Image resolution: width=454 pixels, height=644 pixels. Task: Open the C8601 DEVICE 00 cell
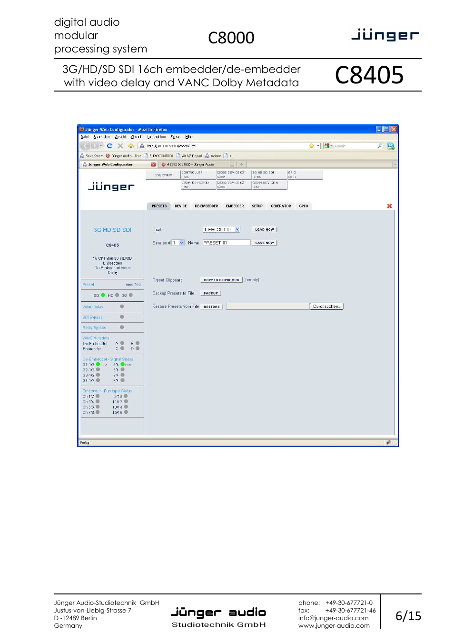pos(197,185)
